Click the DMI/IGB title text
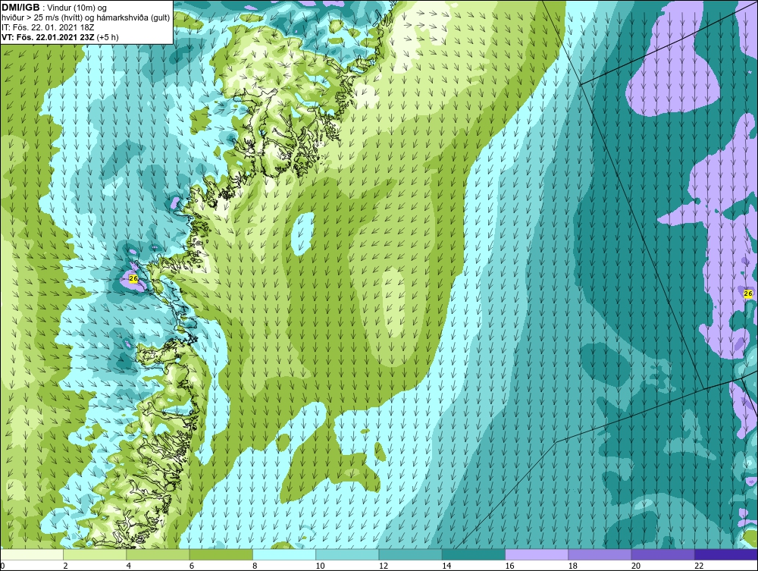 coord(20,8)
